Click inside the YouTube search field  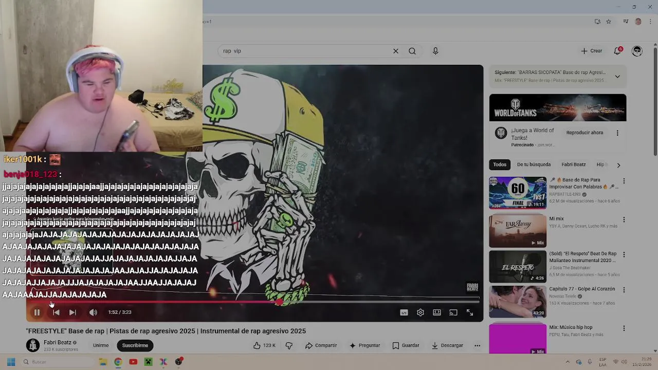[x=303, y=51]
